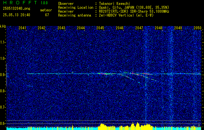This screenshot has width=204, height=130.
Task: Click the 2050 time marker
Action: pos(198,28)
